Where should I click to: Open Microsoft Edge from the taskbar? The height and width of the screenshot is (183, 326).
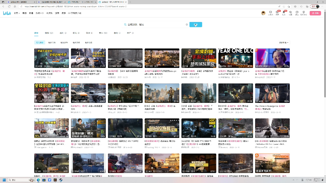38,180
